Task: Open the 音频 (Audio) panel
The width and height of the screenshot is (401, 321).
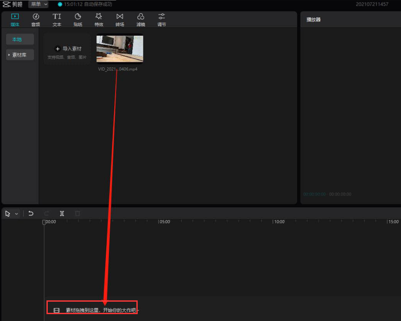Action: tap(36, 19)
